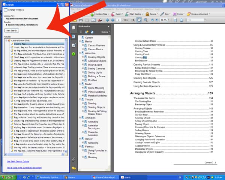Collapse the Carrara for PDF.book results tree

pos(6,40)
